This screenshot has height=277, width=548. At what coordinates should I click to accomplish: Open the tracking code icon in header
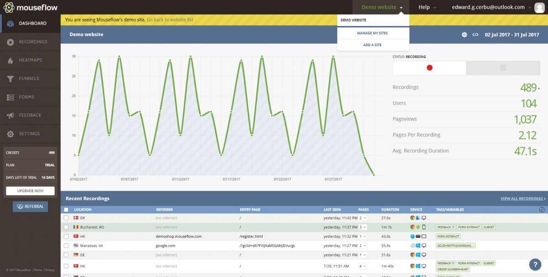475,35
